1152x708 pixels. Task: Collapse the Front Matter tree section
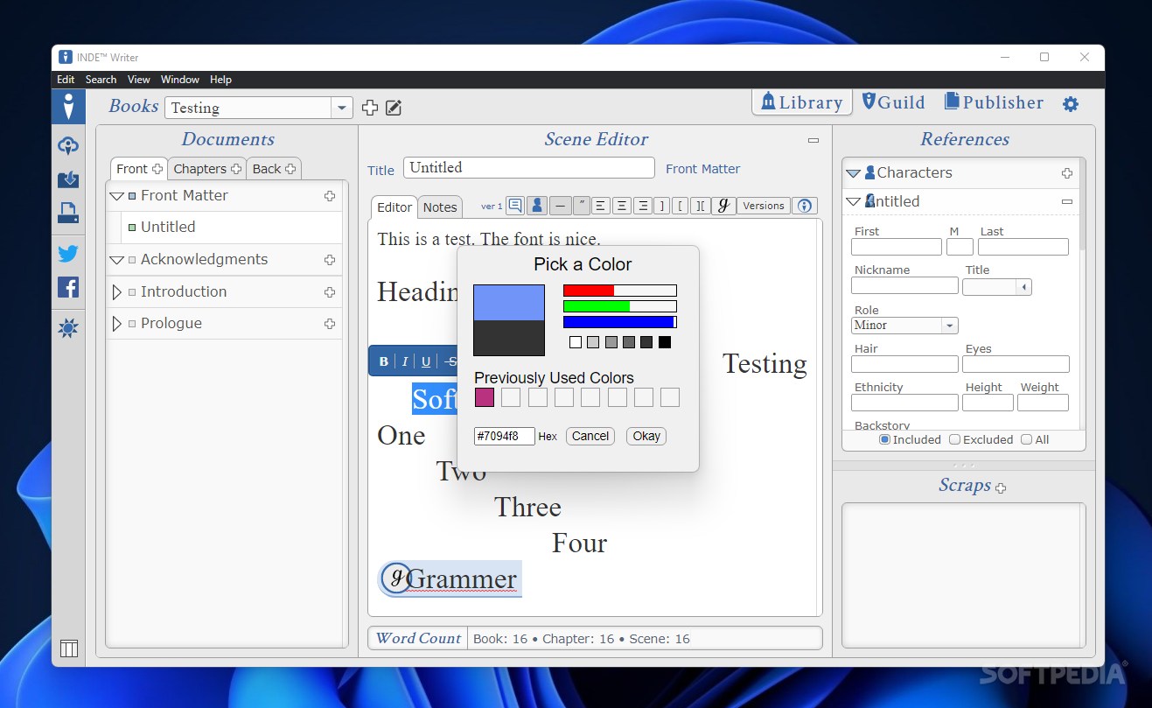click(116, 196)
